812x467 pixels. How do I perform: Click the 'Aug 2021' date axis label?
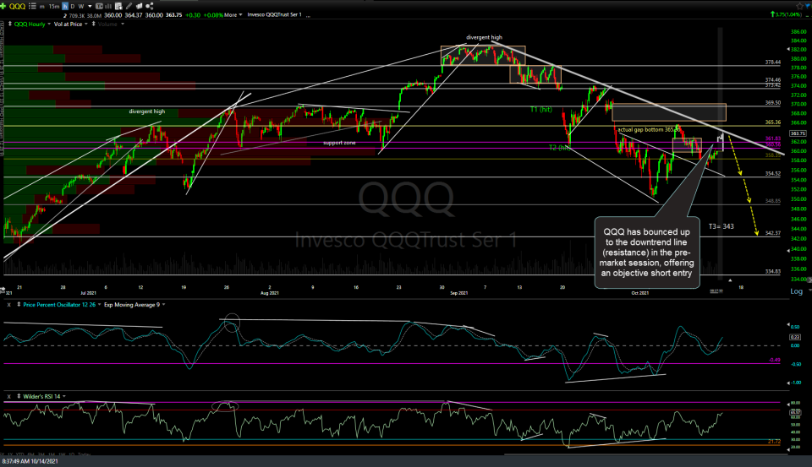tap(270, 293)
